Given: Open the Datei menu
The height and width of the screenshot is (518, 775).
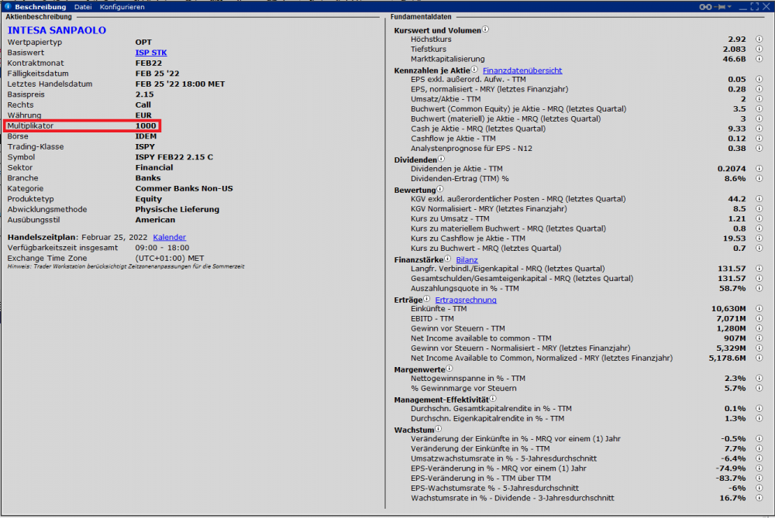Looking at the screenshot, I should pos(83,7).
